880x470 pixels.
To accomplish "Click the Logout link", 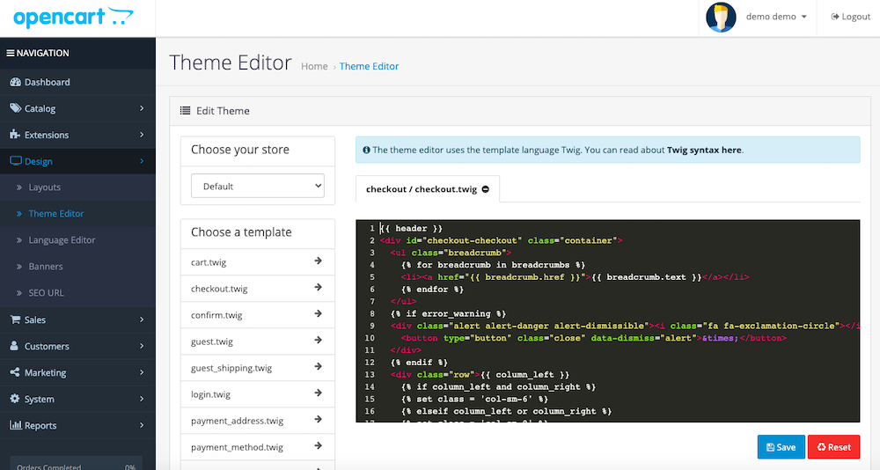I will 851,17.
